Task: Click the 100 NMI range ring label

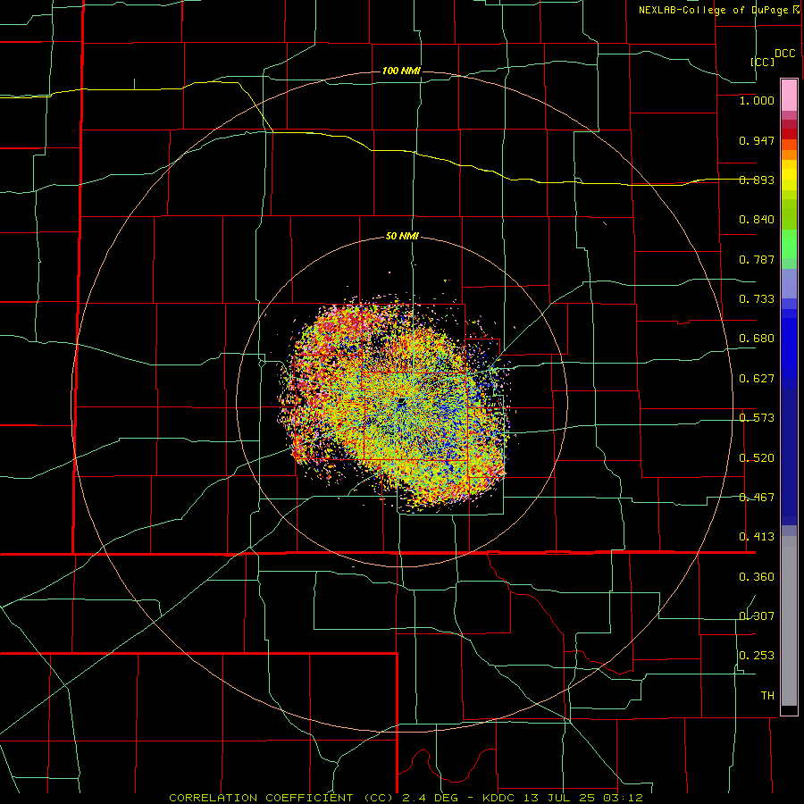Action: click(x=401, y=71)
